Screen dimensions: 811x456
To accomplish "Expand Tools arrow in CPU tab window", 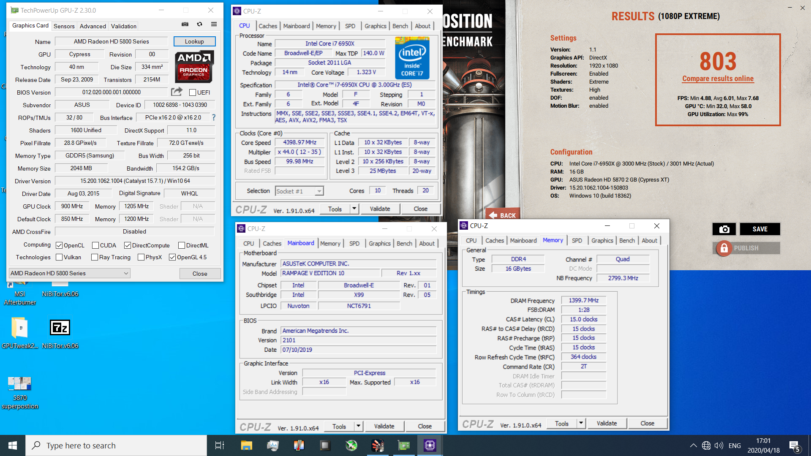I will 354,209.
